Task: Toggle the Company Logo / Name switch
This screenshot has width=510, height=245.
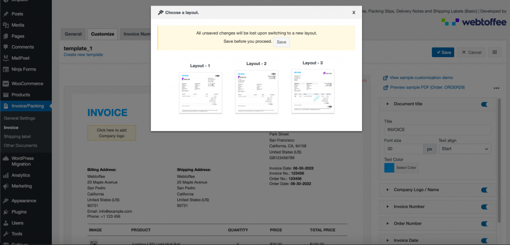Action: pos(484,190)
